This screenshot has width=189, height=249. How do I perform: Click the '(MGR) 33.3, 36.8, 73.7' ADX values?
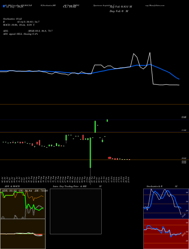pos(40,31)
